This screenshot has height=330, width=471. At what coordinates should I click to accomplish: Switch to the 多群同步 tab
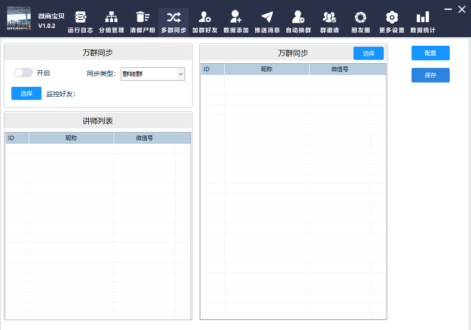(x=174, y=22)
